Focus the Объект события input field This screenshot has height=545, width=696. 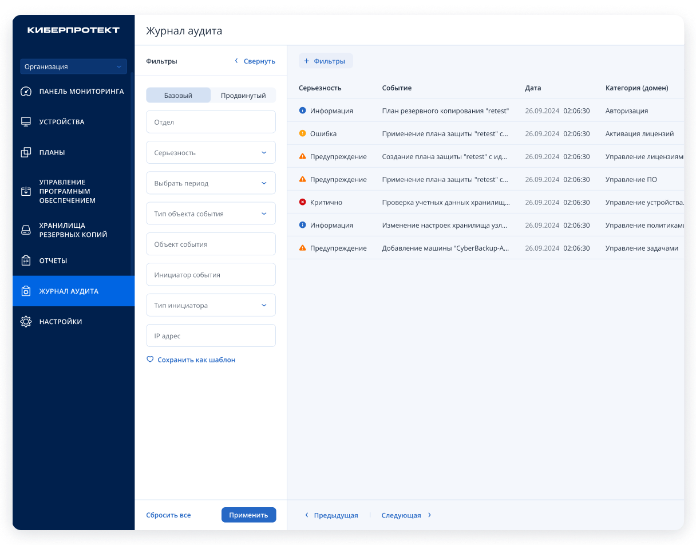point(211,244)
